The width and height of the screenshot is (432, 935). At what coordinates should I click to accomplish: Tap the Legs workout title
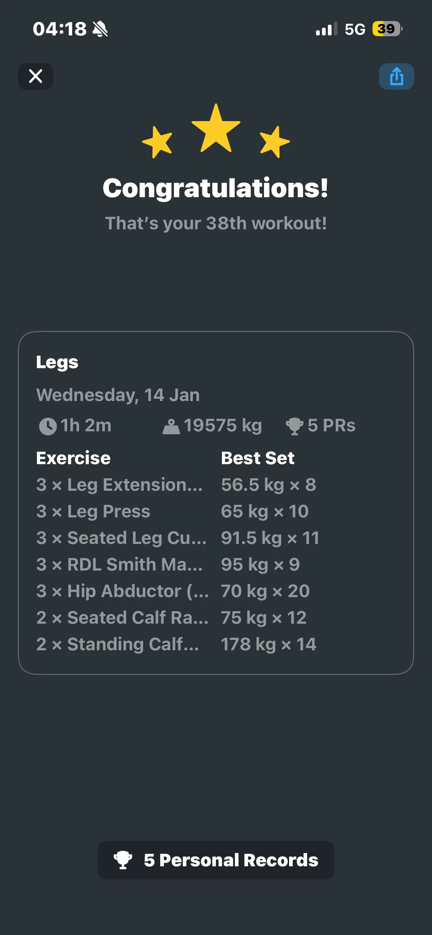point(57,362)
